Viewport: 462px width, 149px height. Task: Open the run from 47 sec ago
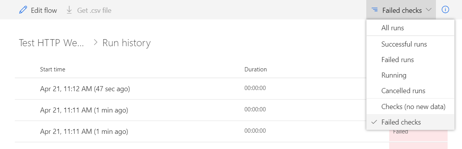pyautogui.click(x=85, y=89)
